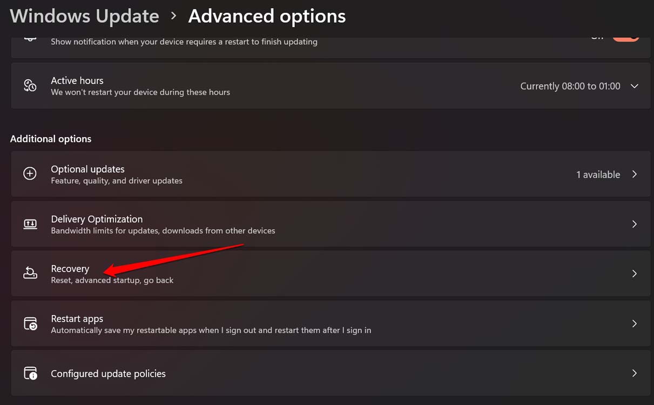Click the '1 available' updates indicator
This screenshot has height=405, width=654.
(x=598, y=175)
